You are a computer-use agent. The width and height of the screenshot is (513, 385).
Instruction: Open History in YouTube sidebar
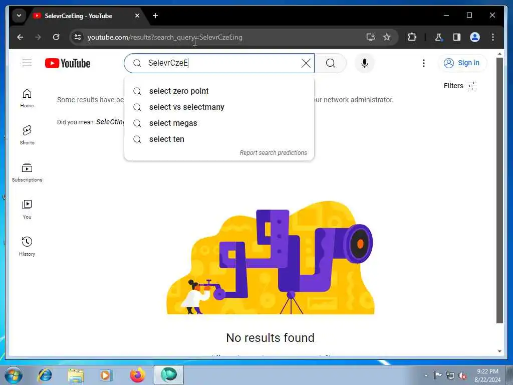[27, 247]
